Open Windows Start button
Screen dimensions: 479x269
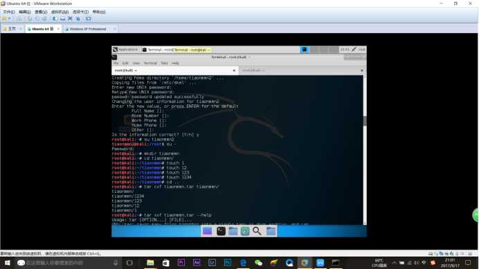click(x=8, y=263)
